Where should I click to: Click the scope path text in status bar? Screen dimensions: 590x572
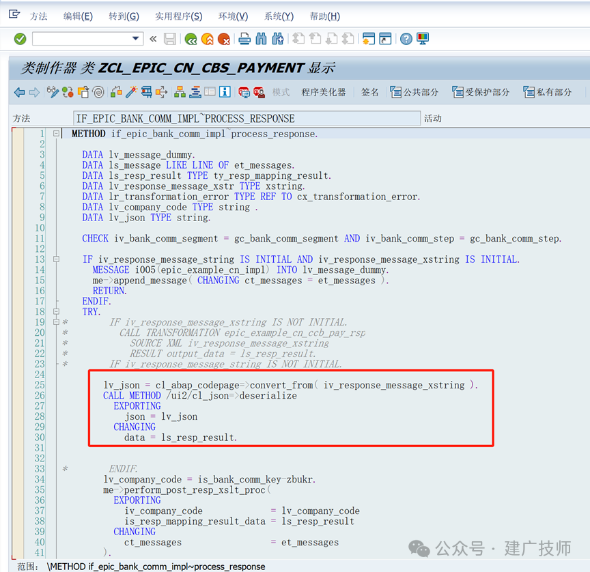click(x=156, y=567)
